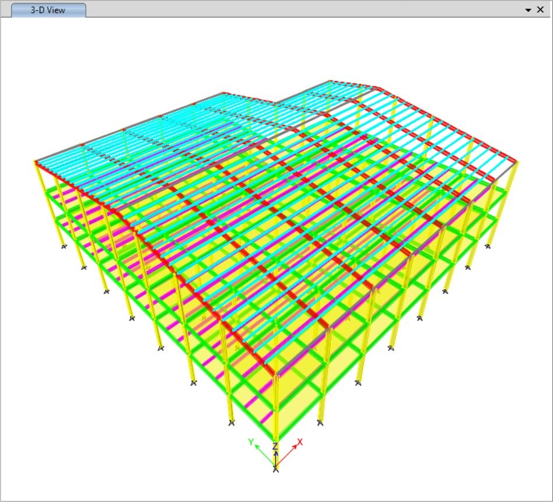Image resolution: width=553 pixels, height=502 pixels.
Task: Close the 3-D View window
Action: (540, 10)
